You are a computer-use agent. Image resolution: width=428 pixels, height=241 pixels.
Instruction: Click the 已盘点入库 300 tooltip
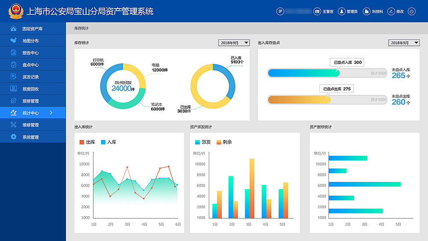click(347, 62)
